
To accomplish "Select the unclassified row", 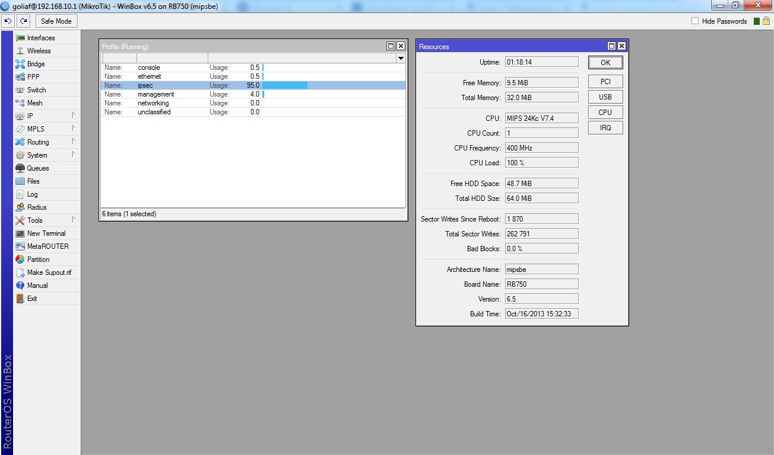I will (x=253, y=112).
